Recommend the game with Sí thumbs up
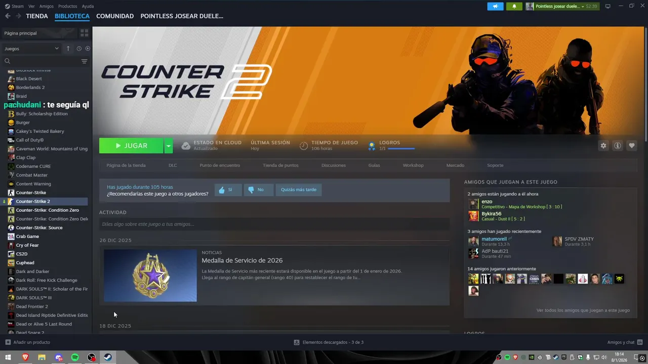The height and width of the screenshot is (364, 648). pos(228,190)
